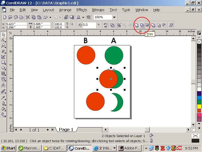Expand the color palette flyout arrow

(199, 128)
